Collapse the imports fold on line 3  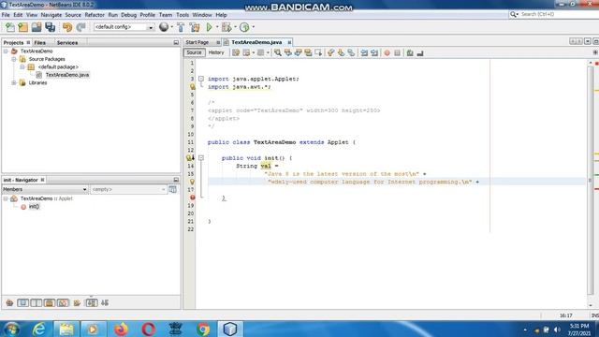tap(201, 79)
